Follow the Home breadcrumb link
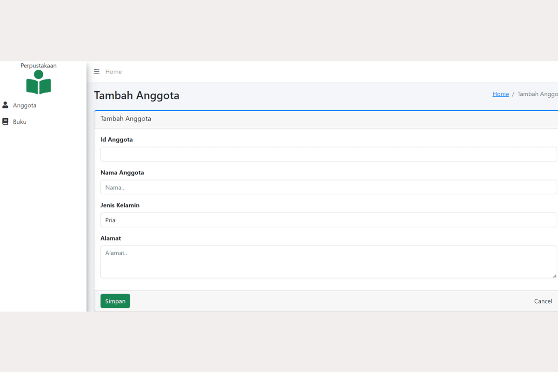558x372 pixels. 500,94
